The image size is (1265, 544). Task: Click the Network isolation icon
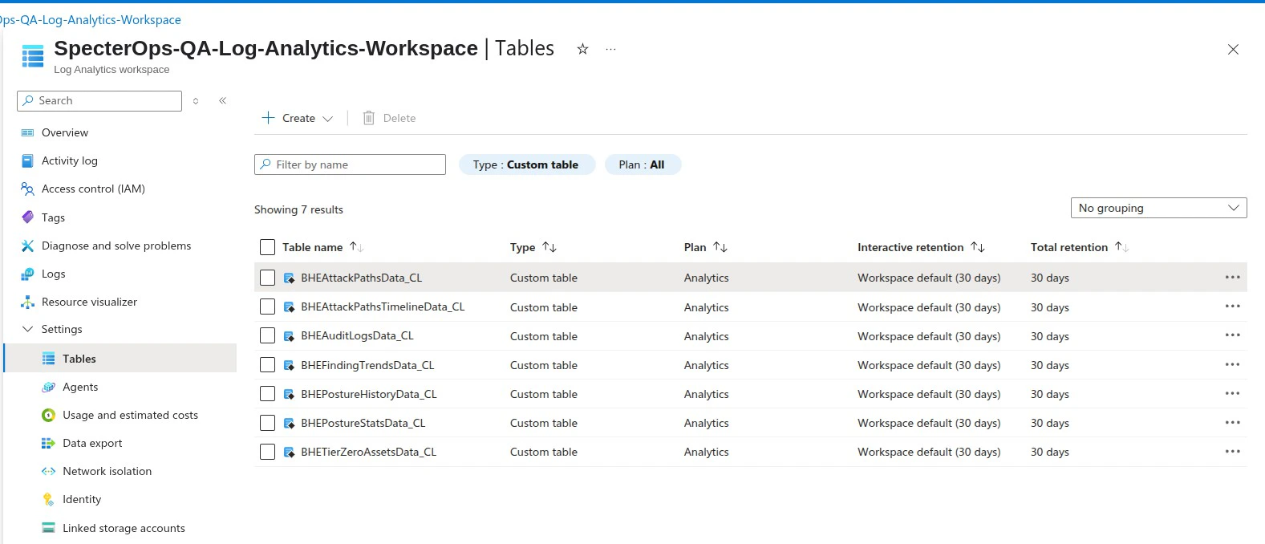pyautogui.click(x=48, y=471)
